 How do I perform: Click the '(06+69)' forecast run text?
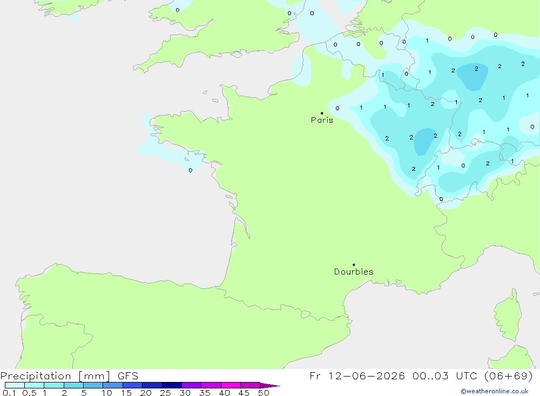[508, 375]
